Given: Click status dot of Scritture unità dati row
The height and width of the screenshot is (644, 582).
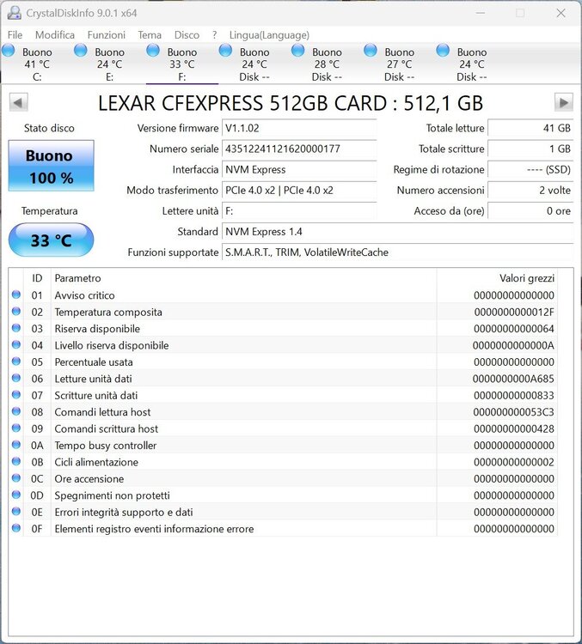Looking at the screenshot, I should point(16,395).
